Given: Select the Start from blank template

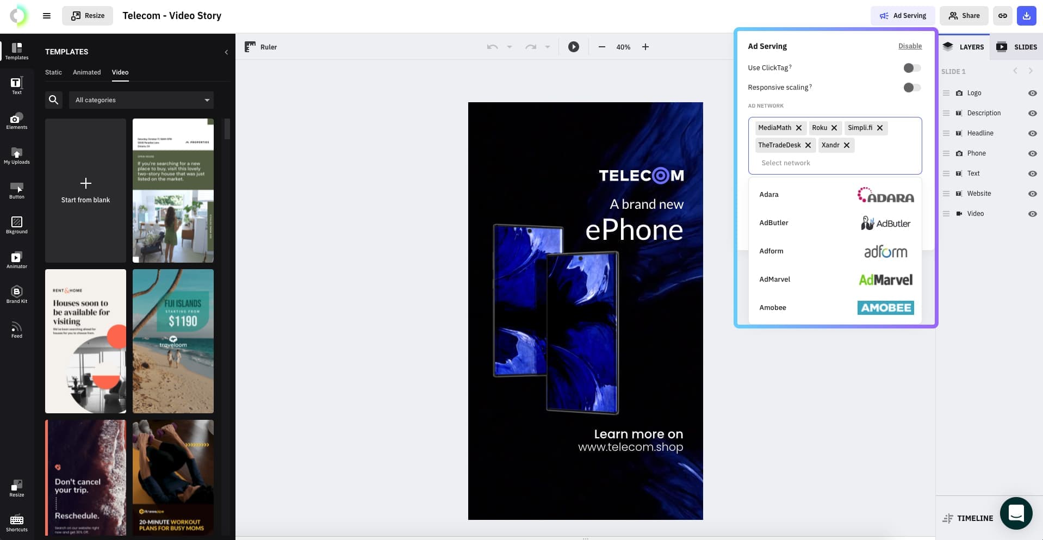Looking at the screenshot, I should [x=85, y=190].
